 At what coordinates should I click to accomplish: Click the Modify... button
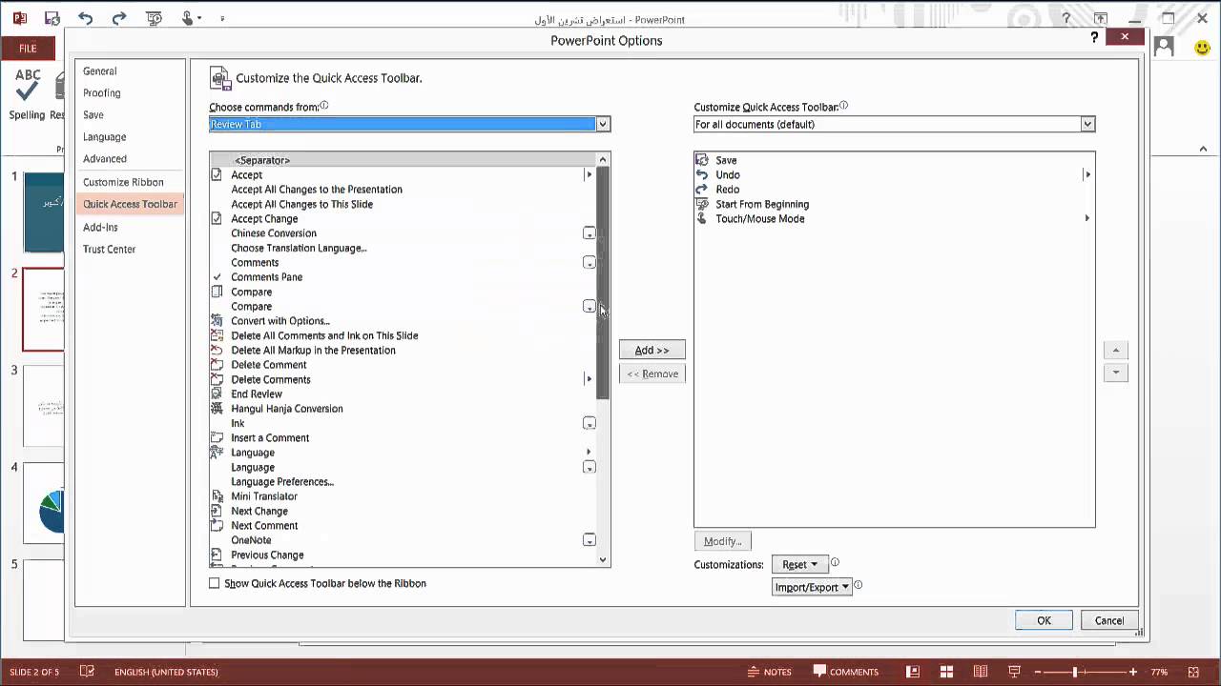point(723,541)
